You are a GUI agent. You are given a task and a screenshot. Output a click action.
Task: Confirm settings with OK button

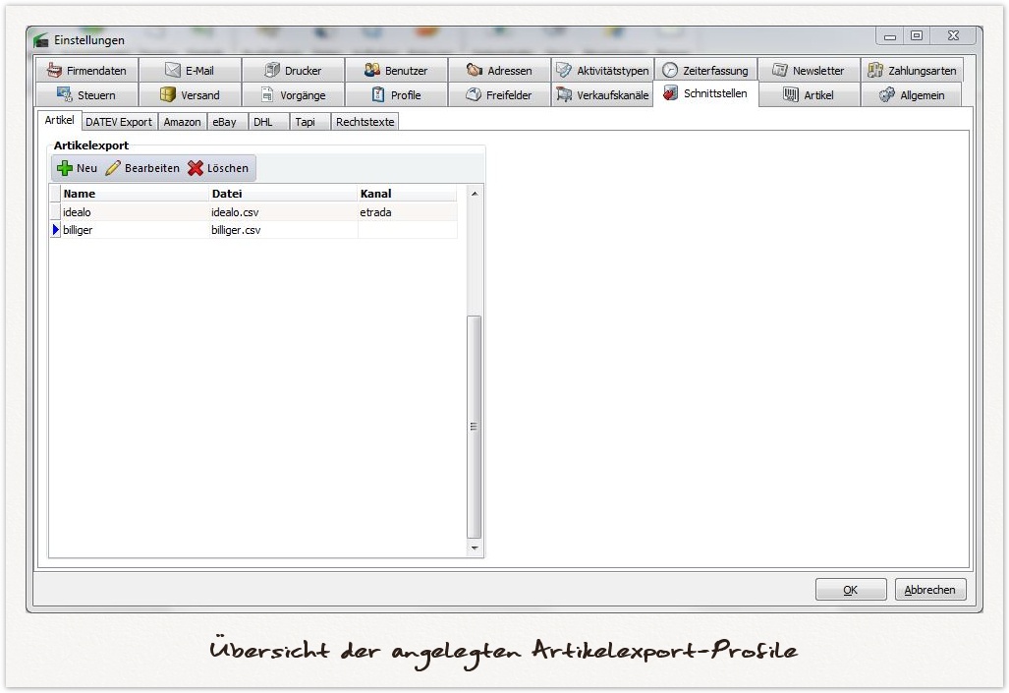850,590
